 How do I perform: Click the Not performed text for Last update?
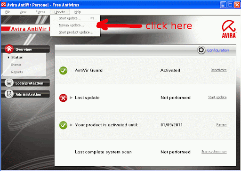click(x=176, y=98)
